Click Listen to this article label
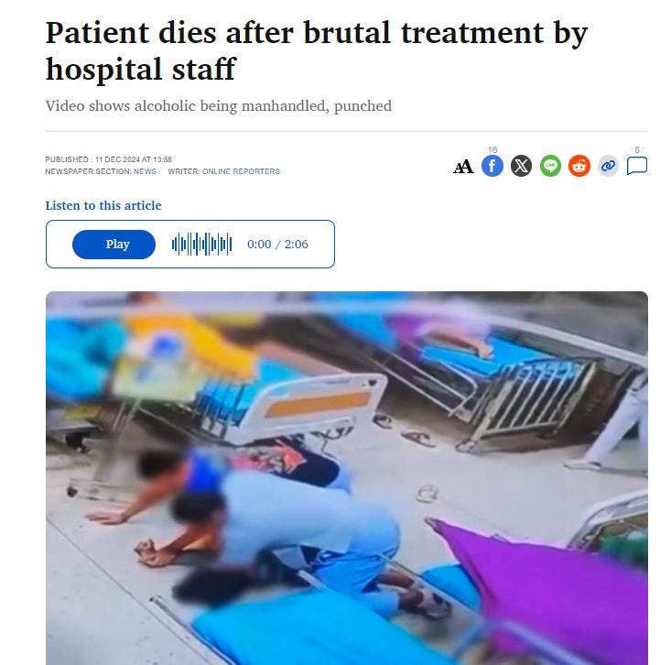Screen dimensions: 671x665 [x=103, y=205]
